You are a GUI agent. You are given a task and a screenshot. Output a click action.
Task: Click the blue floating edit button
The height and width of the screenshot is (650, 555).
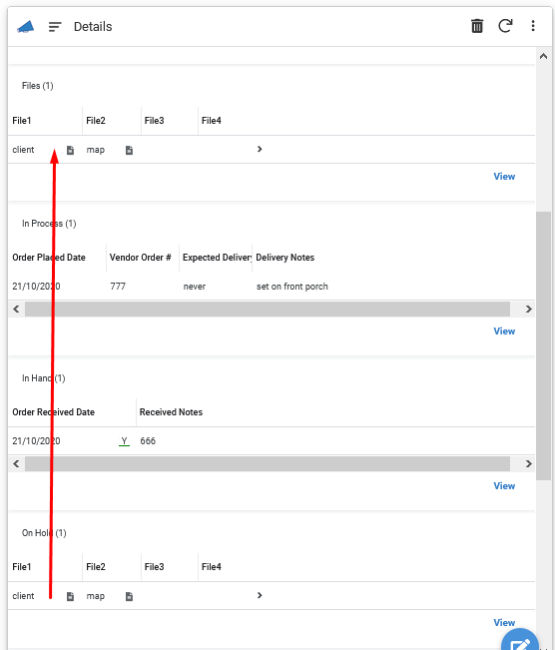pyautogui.click(x=520, y=640)
